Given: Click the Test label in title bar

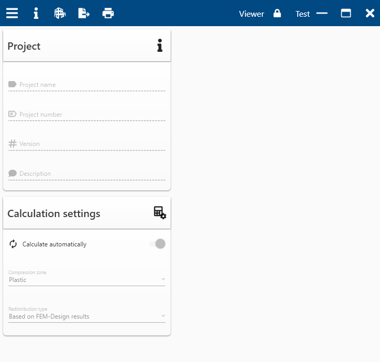Looking at the screenshot, I should point(303,14).
